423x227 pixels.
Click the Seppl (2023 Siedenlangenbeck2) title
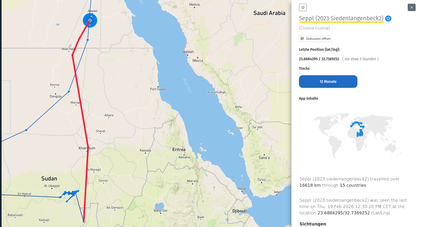coord(341,18)
